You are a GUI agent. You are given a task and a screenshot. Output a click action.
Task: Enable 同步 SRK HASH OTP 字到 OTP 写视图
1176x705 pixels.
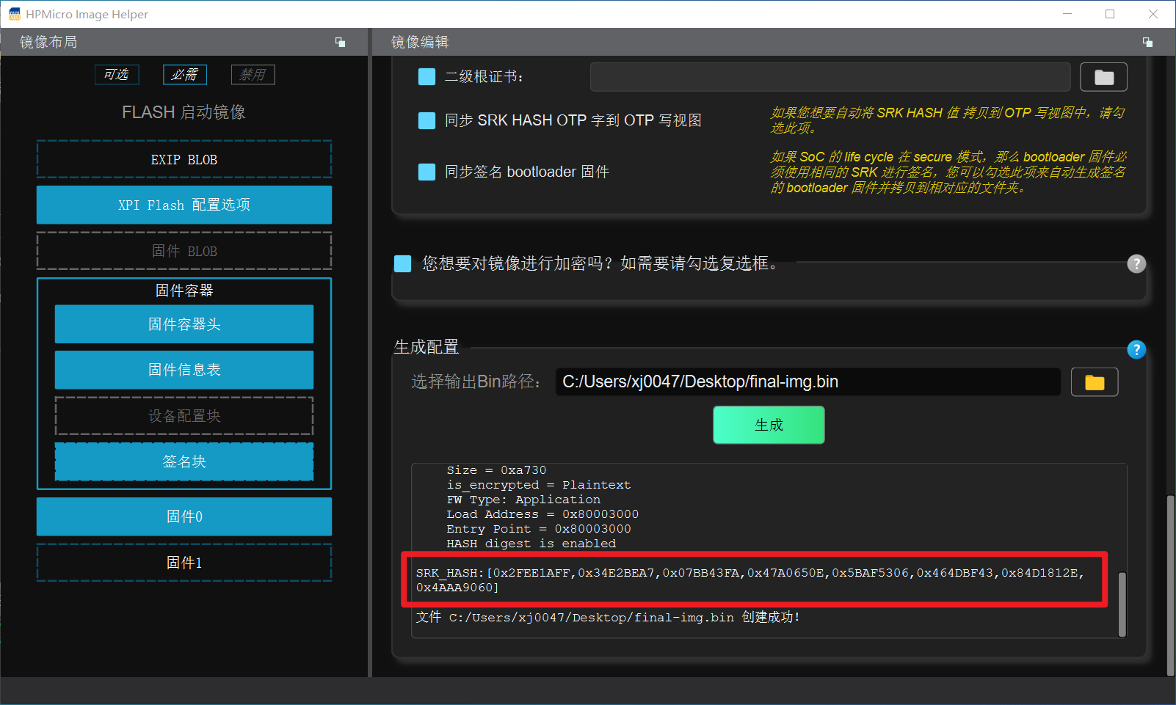pos(427,120)
